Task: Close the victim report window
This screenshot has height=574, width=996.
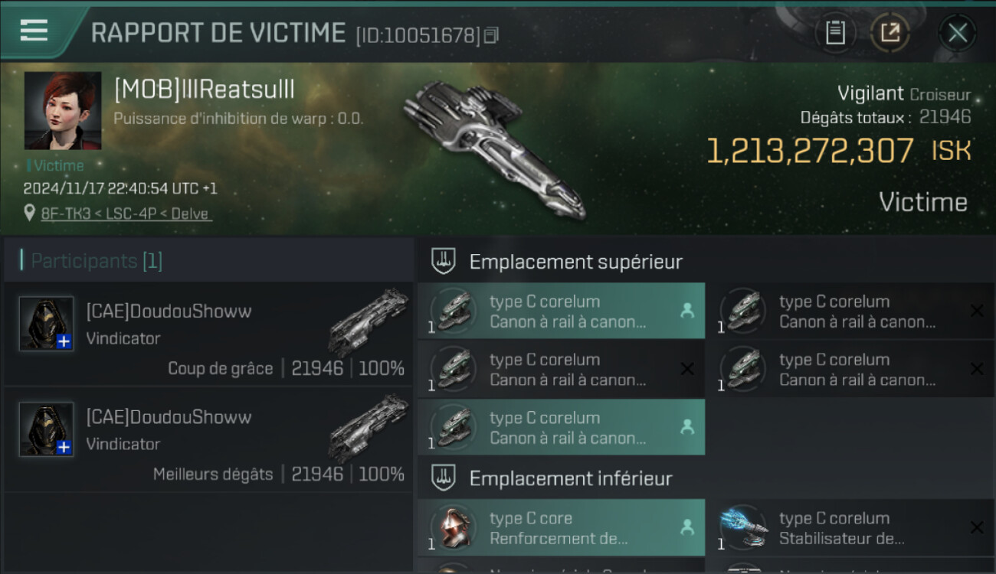Action: 958,33
